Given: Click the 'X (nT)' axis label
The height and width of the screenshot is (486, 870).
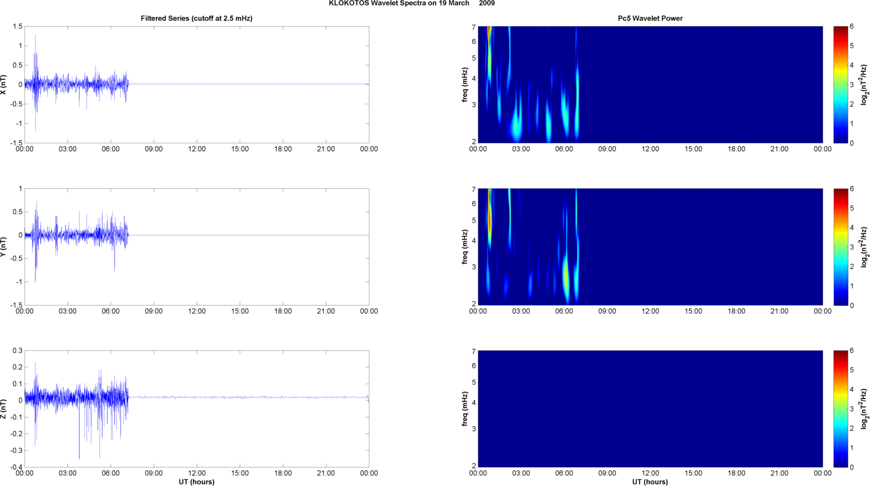Looking at the screenshot, I should click(x=3, y=85).
